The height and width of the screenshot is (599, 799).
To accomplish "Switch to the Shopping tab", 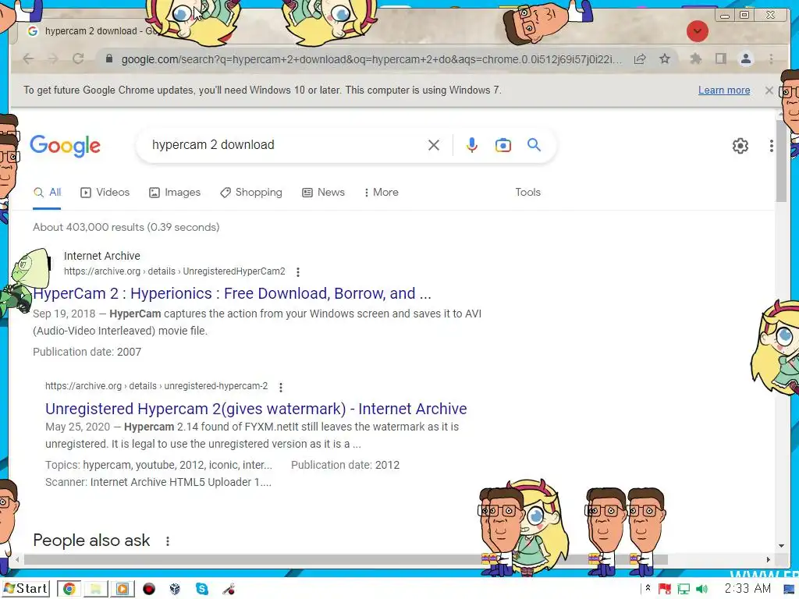I will 251,193.
